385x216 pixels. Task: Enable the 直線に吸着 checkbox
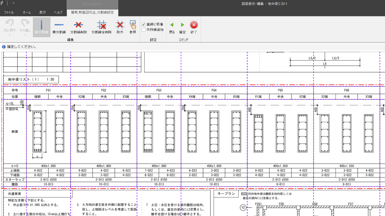click(144, 24)
